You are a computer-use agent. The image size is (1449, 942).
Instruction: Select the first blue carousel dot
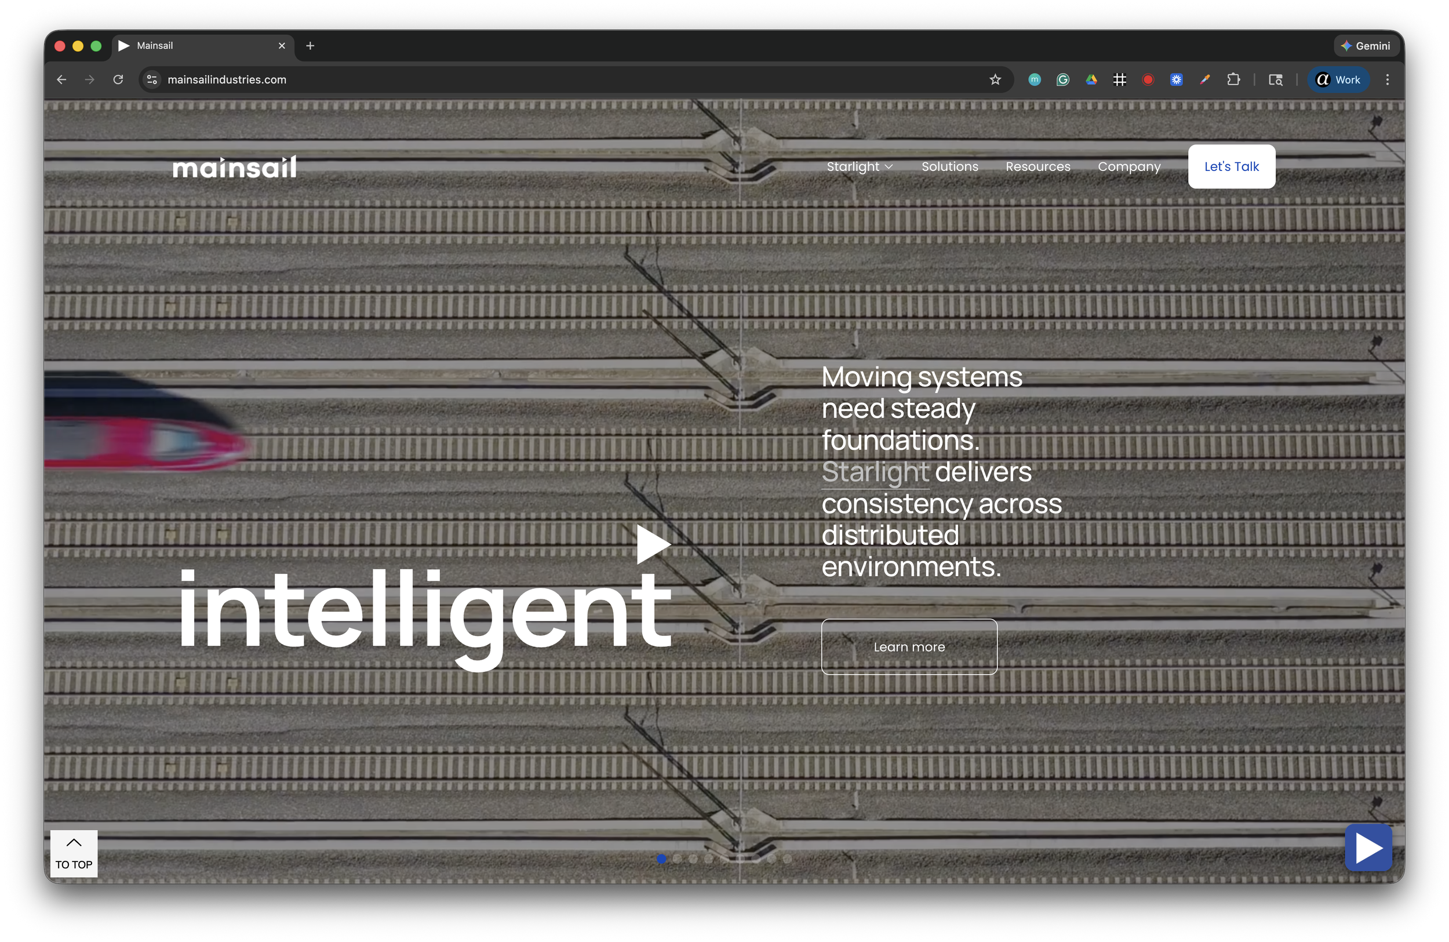(661, 859)
